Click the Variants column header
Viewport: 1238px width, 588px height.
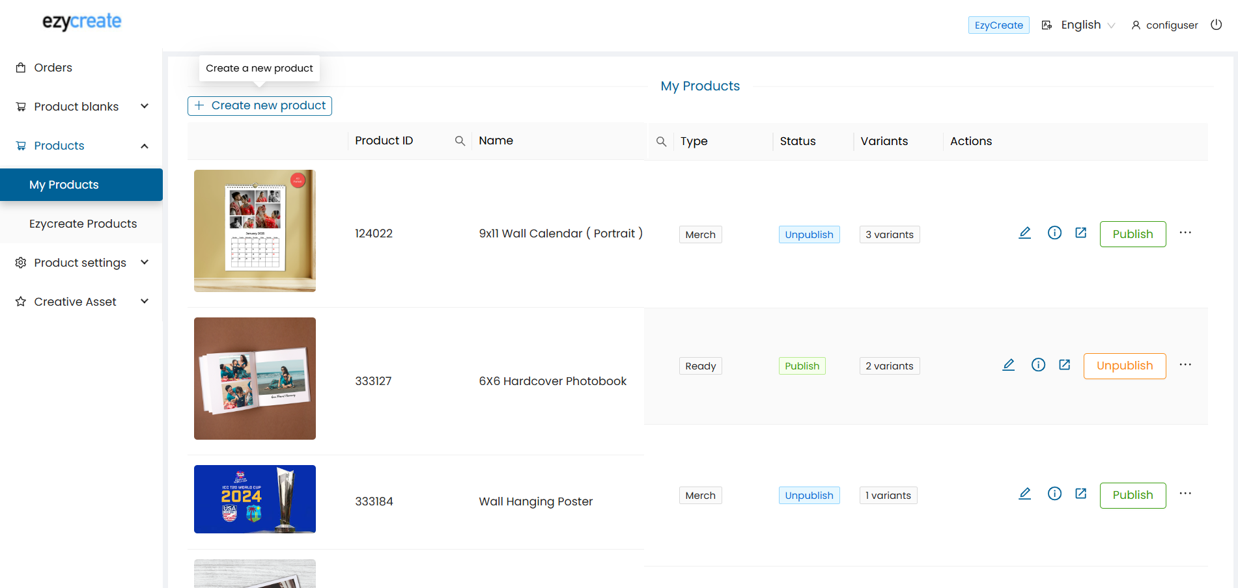884,142
